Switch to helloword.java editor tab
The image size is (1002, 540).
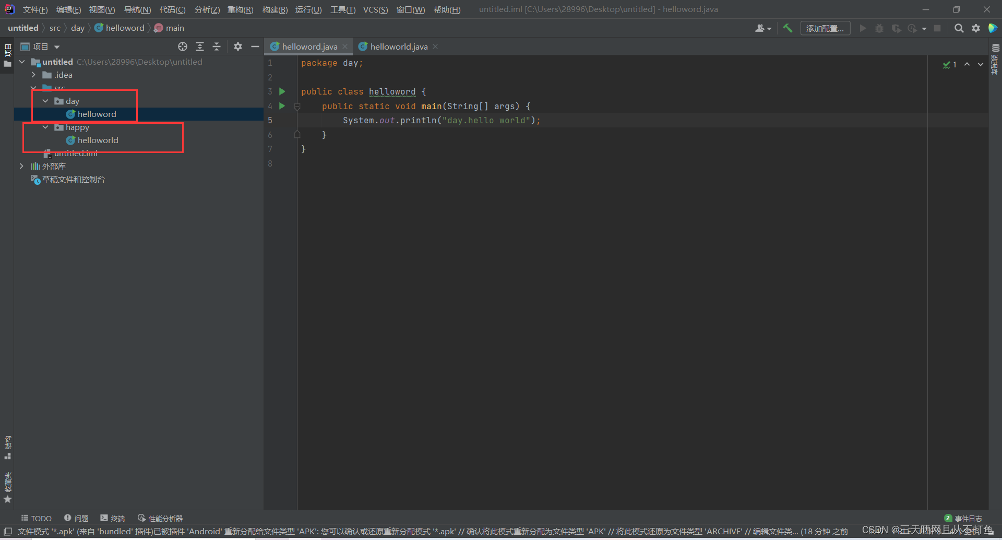tap(309, 46)
